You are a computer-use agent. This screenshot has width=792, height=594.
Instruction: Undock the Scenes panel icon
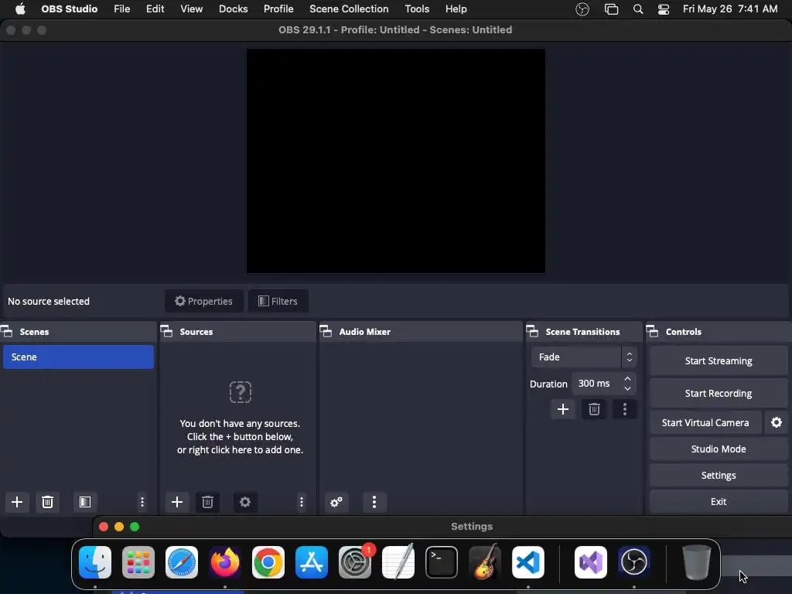click(6, 332)
